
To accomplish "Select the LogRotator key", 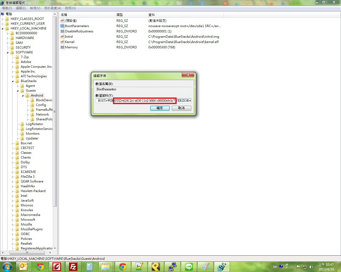I will (34, 124).
